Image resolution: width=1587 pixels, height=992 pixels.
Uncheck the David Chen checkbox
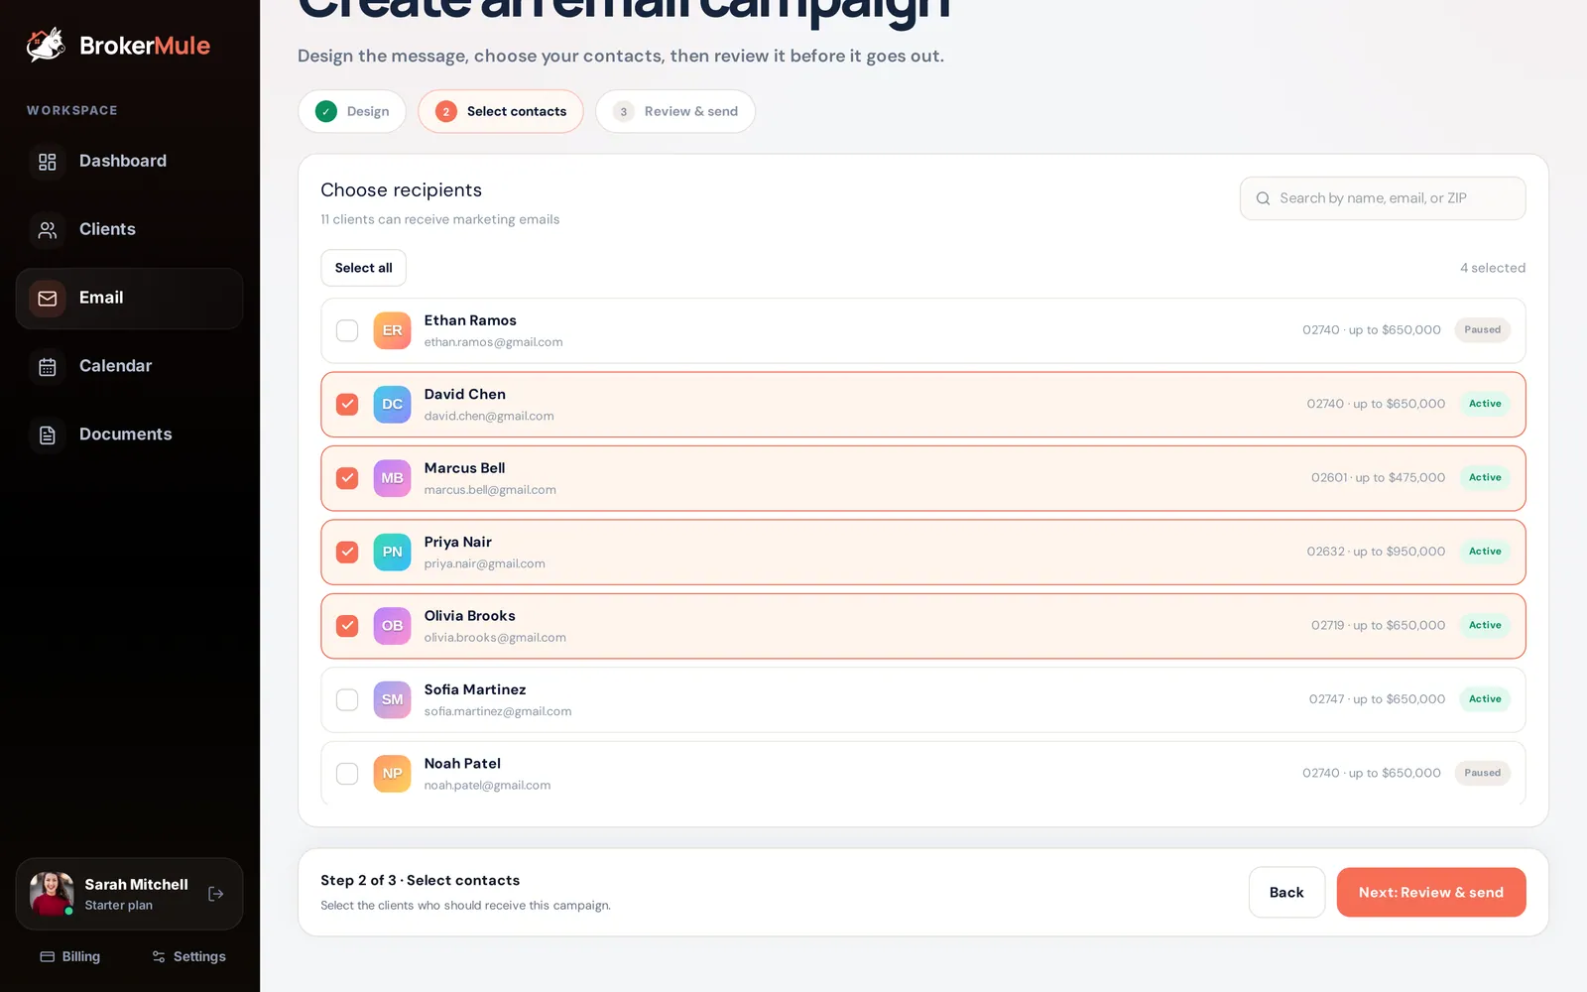click(347, 405)
